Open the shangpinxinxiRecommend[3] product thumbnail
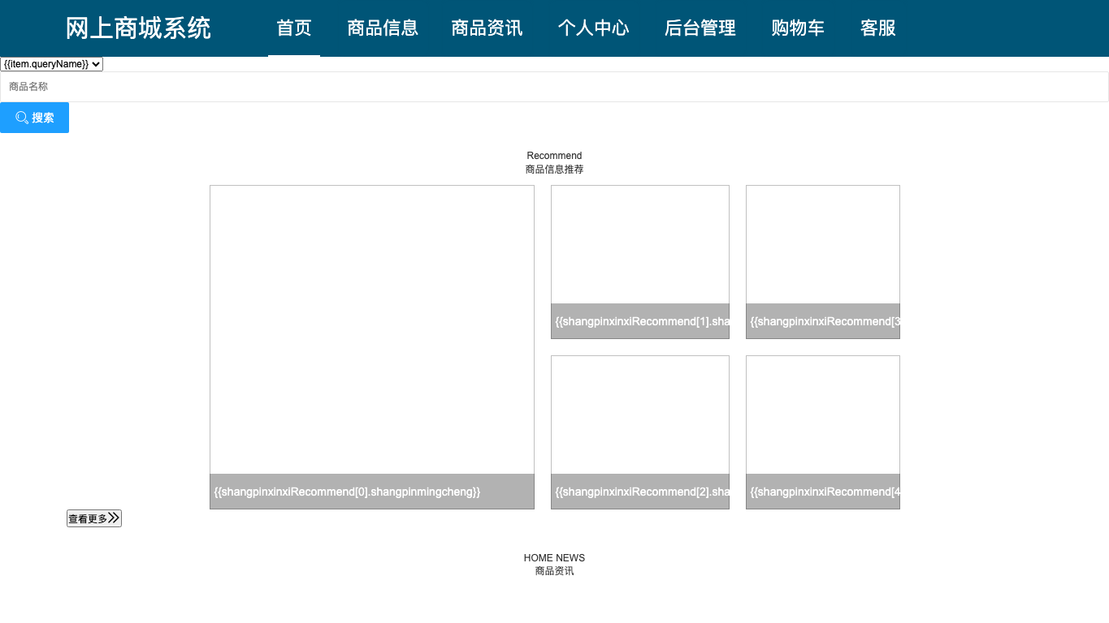 823,262
